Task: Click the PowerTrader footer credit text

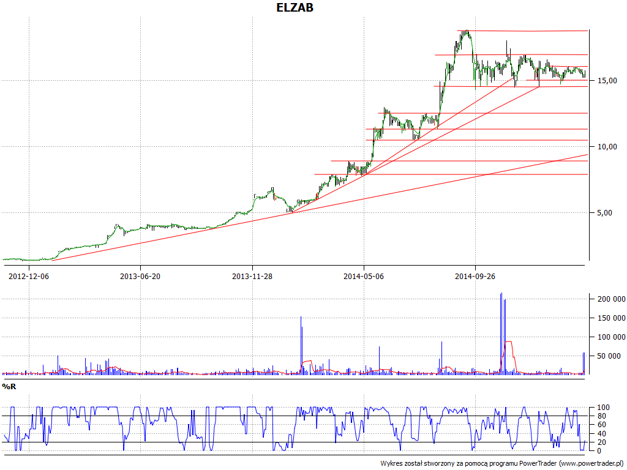Action: coord(502,464)
